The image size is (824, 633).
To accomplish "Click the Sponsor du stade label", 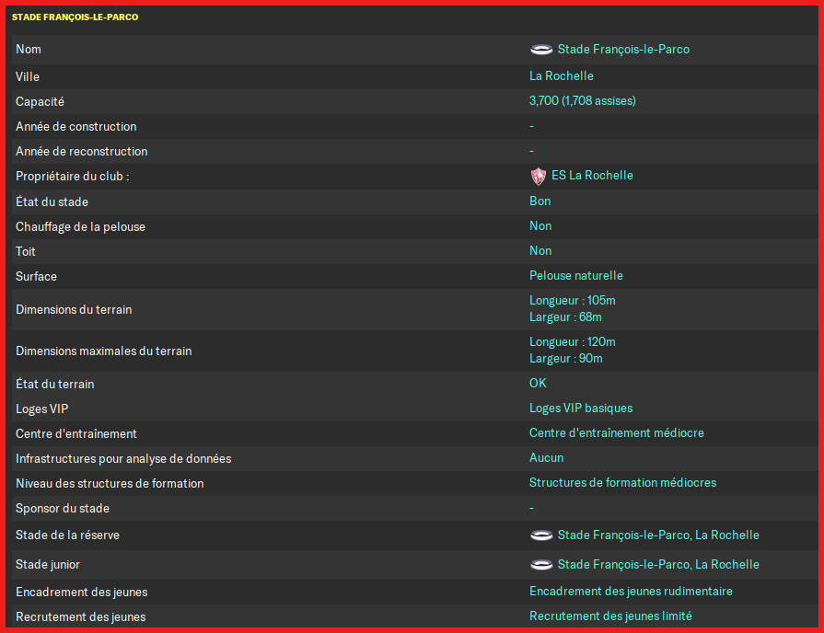I will pos(63,509).
